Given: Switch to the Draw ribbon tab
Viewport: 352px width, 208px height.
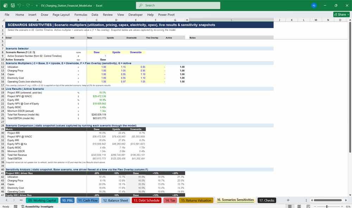Looking at the screenshot, I should pyautogui.click(x=44, y=14).
